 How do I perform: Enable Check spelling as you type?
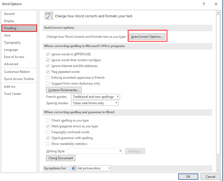pos(48,120)
